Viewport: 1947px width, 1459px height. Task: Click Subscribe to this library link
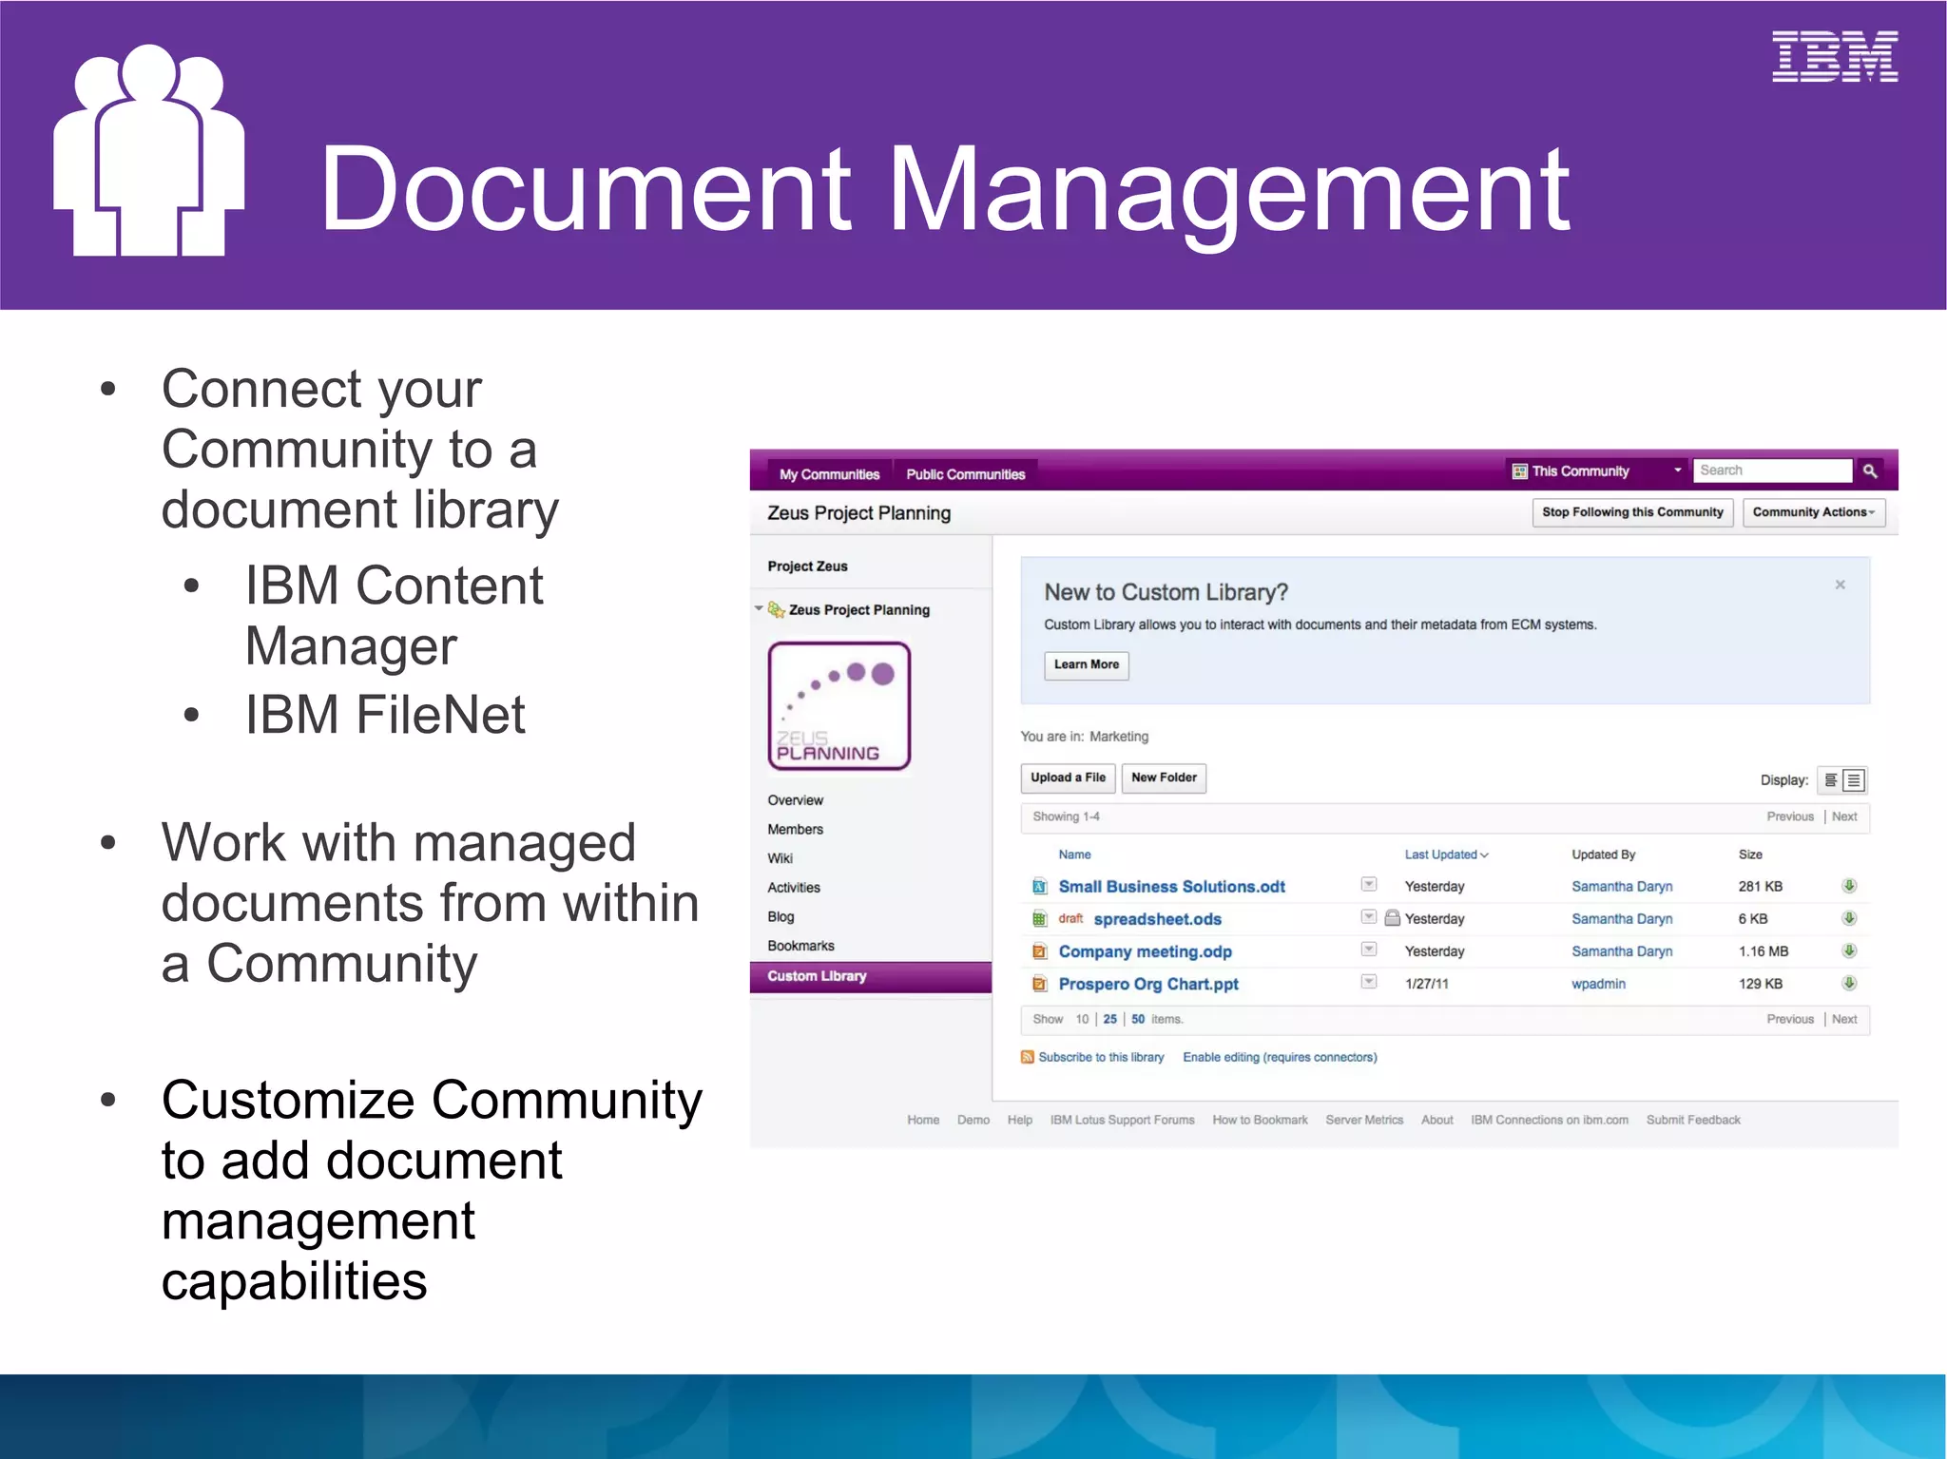pyautogui.click(x=1101, y=1057)
